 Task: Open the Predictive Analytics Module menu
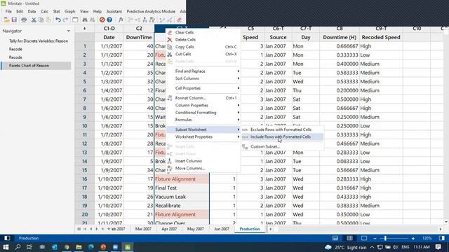click(x=151, y=11)
